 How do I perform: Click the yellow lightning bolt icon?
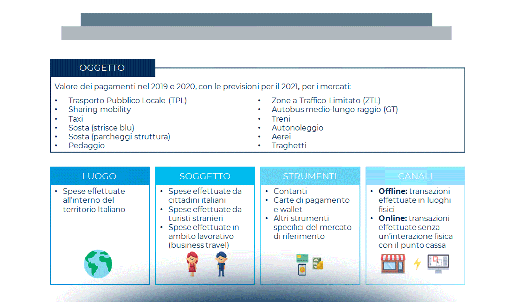[x=417, y=264]
